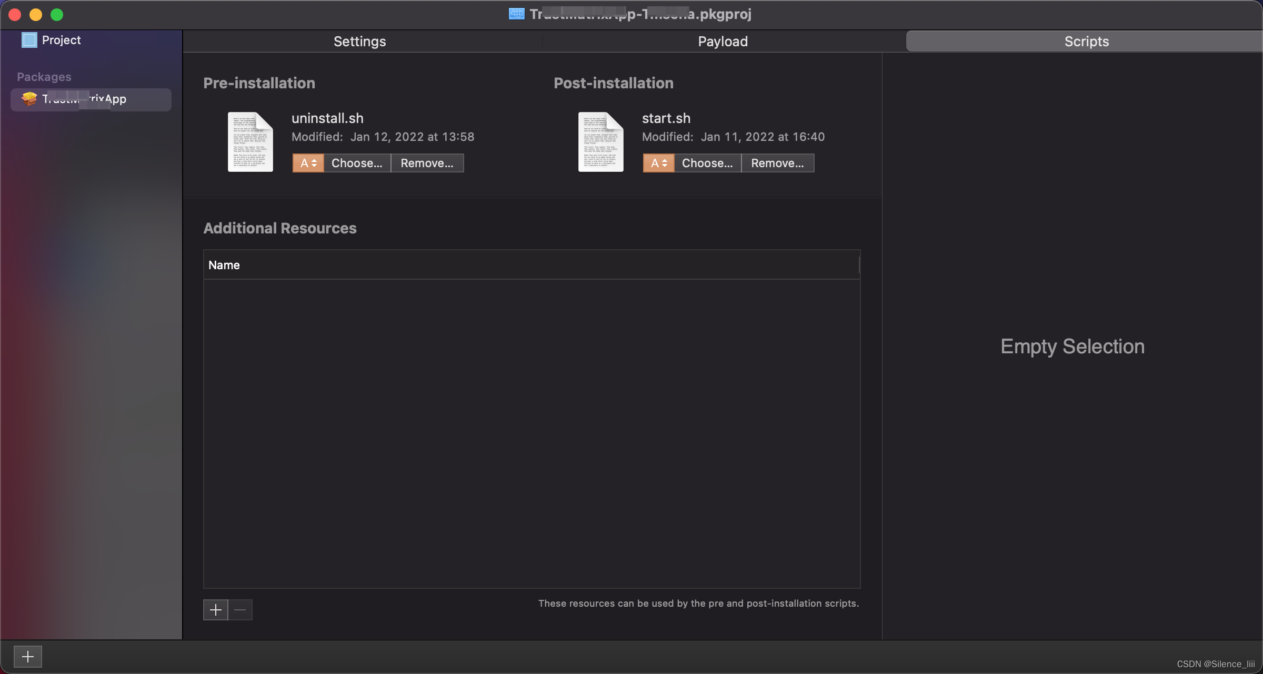Viewport: 1263px width, 674px height.
Task: Switch to the Payload tab
Action: pos(723,41)
